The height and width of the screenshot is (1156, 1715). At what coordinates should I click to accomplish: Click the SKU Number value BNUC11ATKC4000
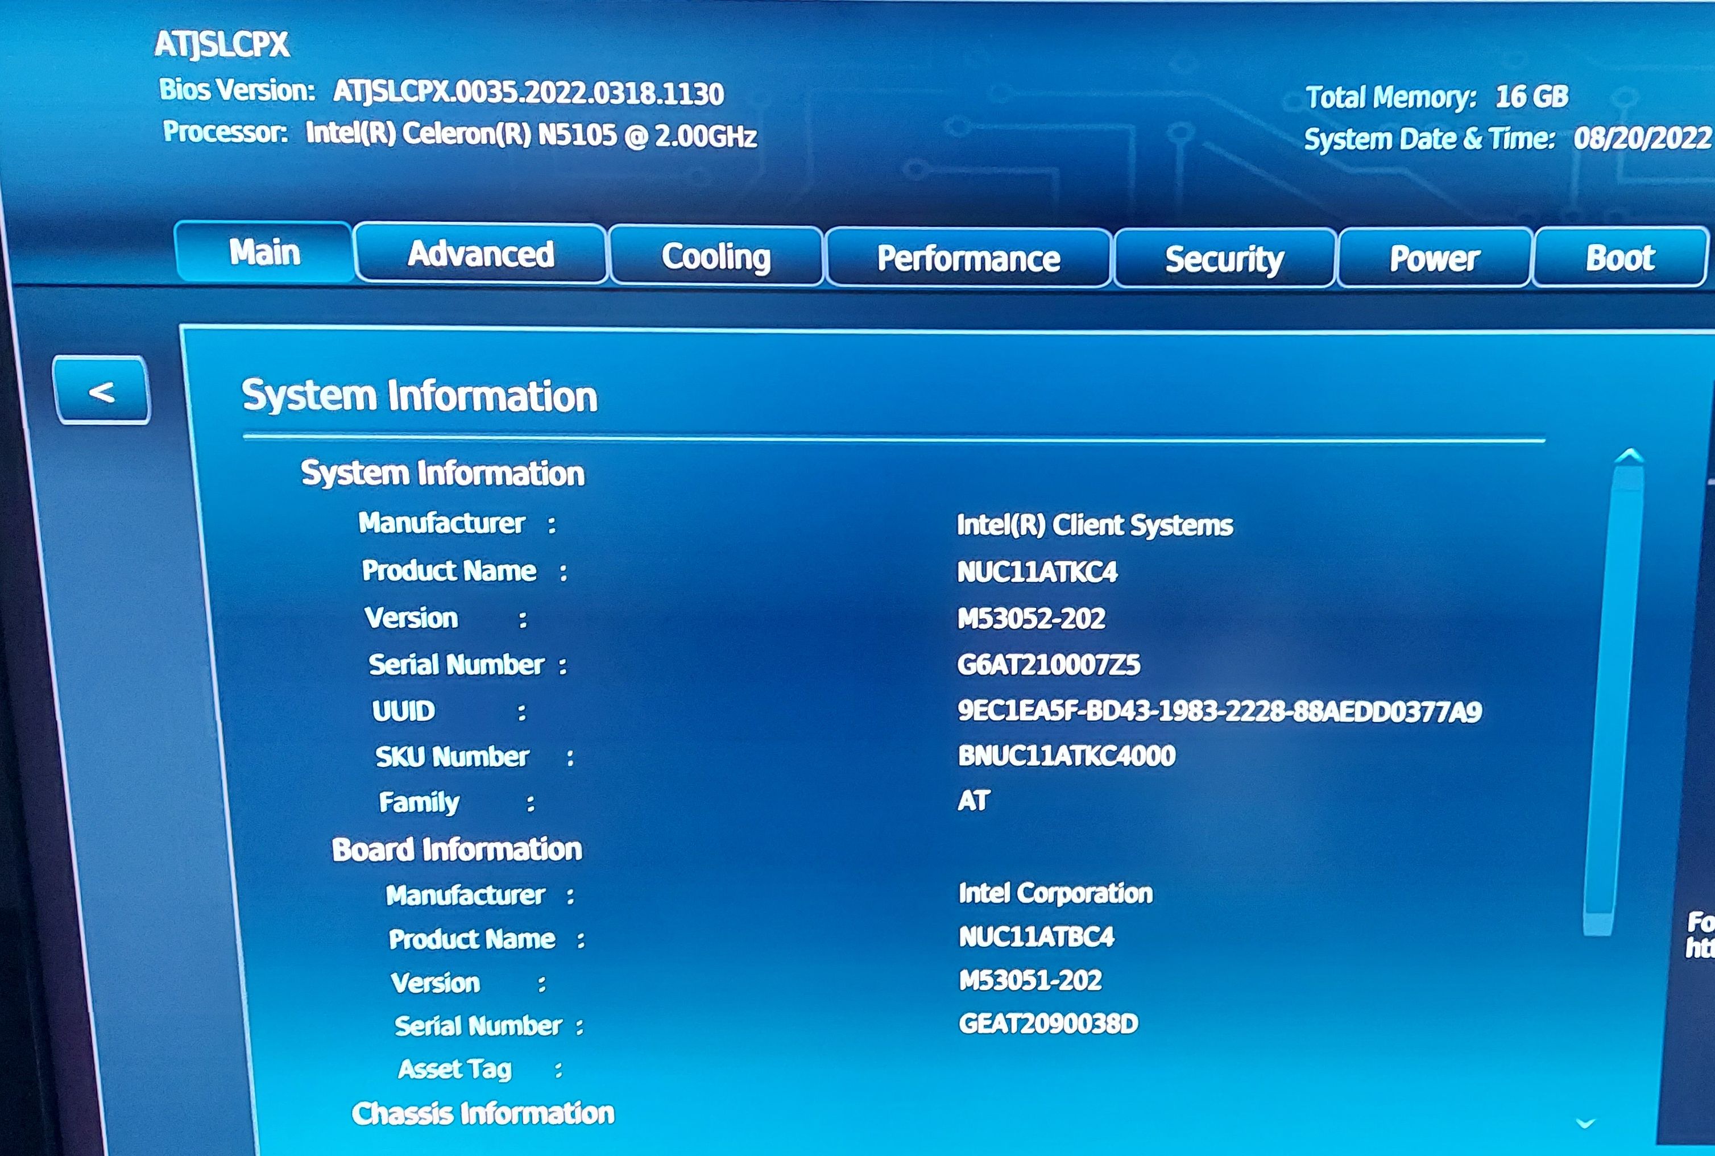click(x=1066, y=756)
